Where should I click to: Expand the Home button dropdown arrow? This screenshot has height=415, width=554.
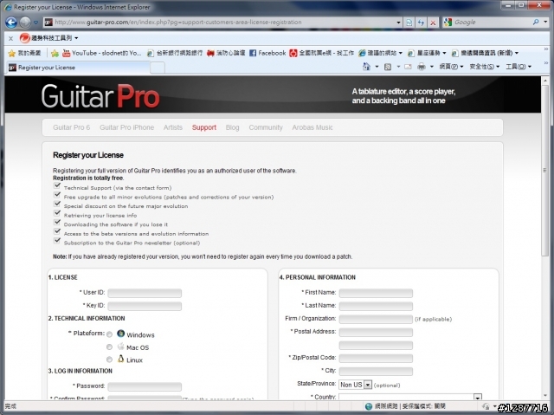point(377,67)
